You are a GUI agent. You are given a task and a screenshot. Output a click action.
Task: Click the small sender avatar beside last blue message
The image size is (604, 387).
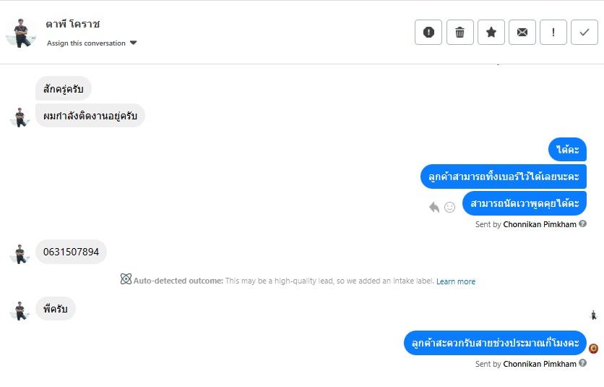coord(593,348)
